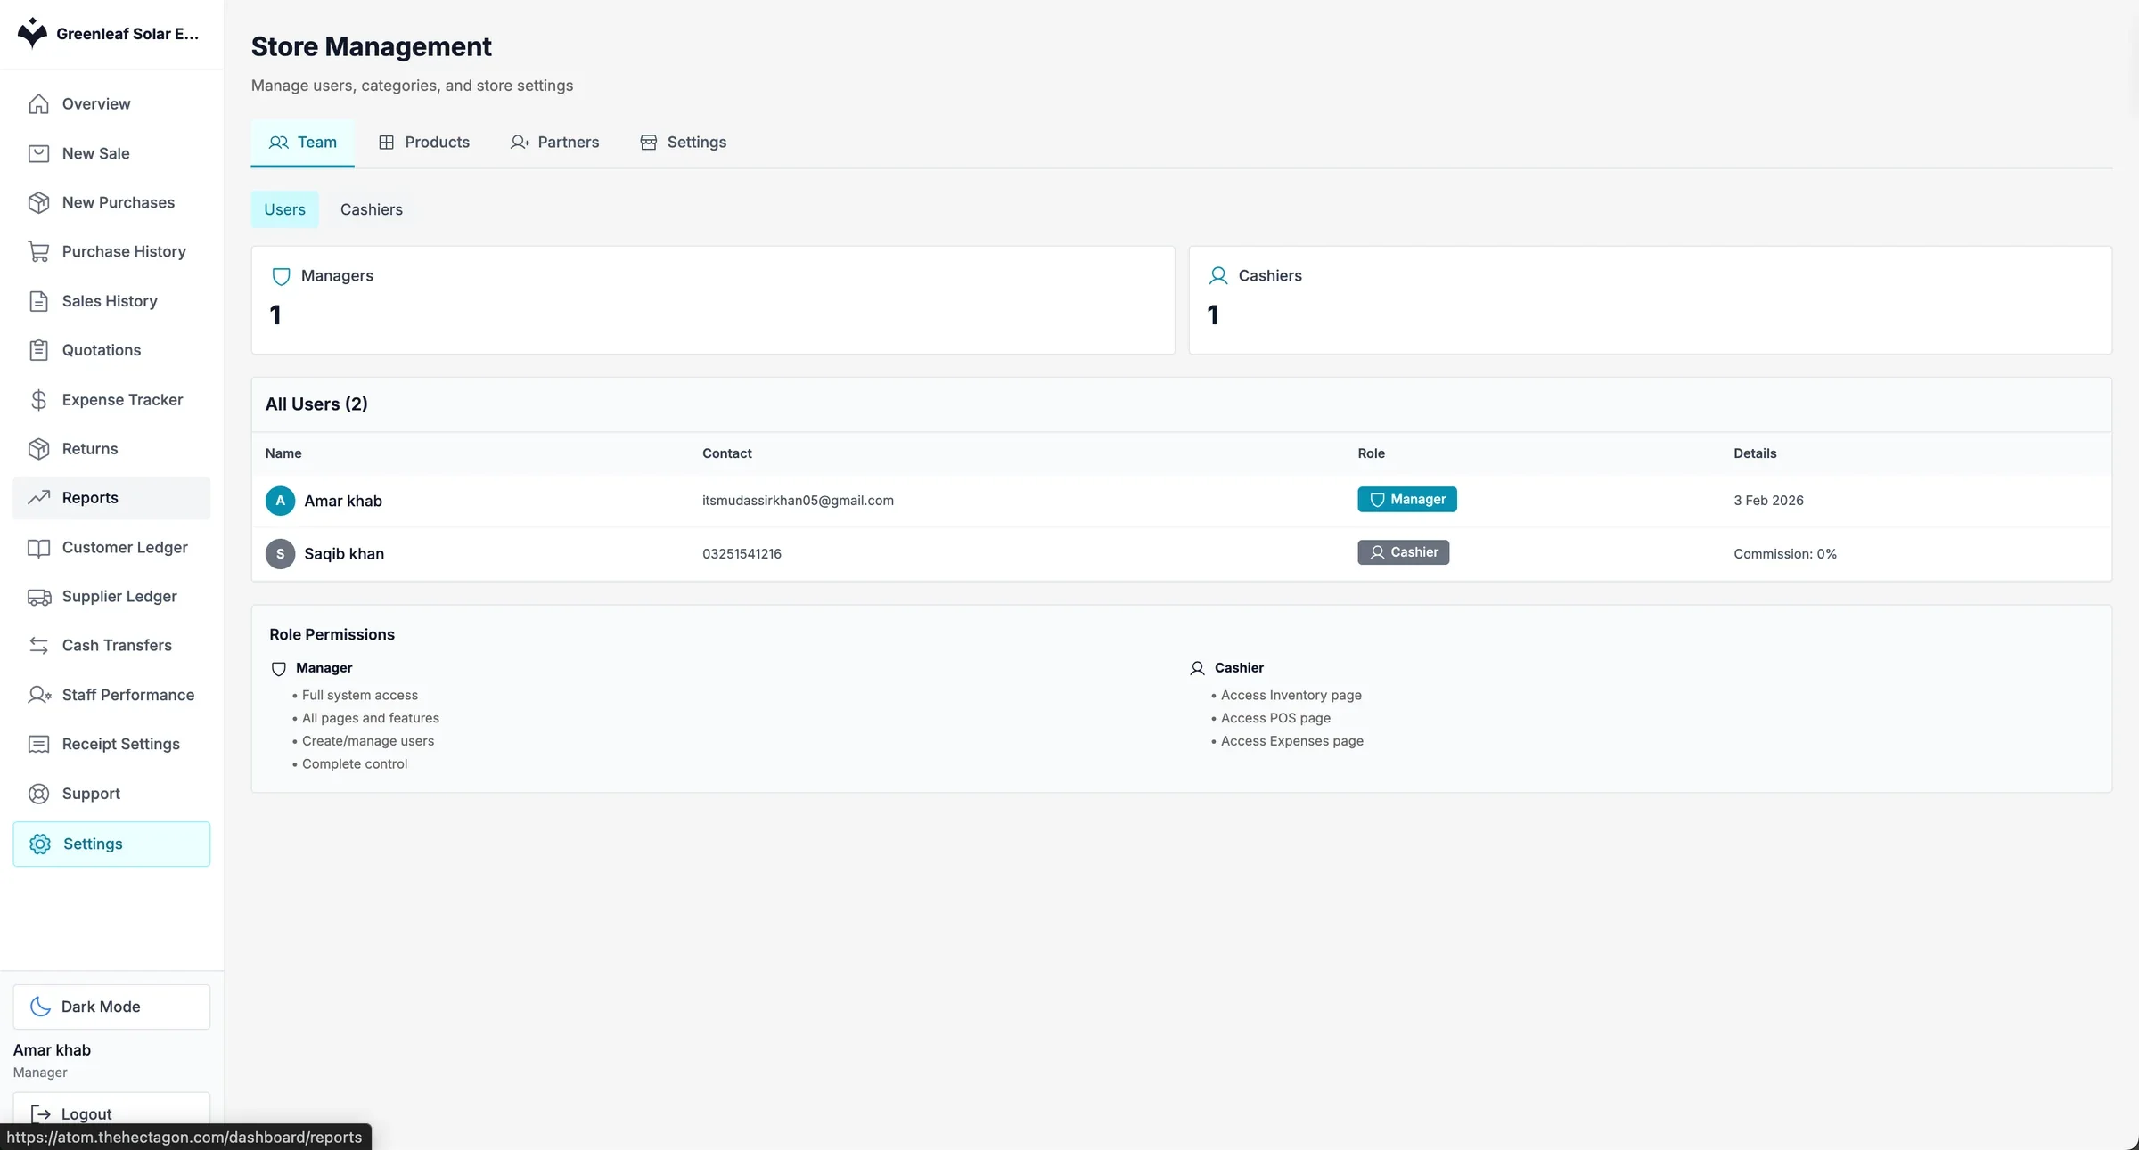The height and width of the screenshot is (1150, 2139).
Task: Log out using the Logout button
Action: [x=111, y=1114]
